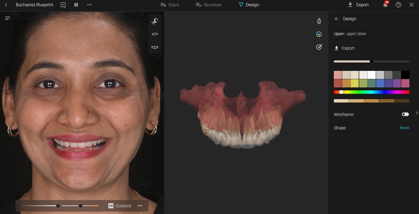Enable the Wireframe toggle
The width and height of the screenshot is (419, 214).
[405, 114]
